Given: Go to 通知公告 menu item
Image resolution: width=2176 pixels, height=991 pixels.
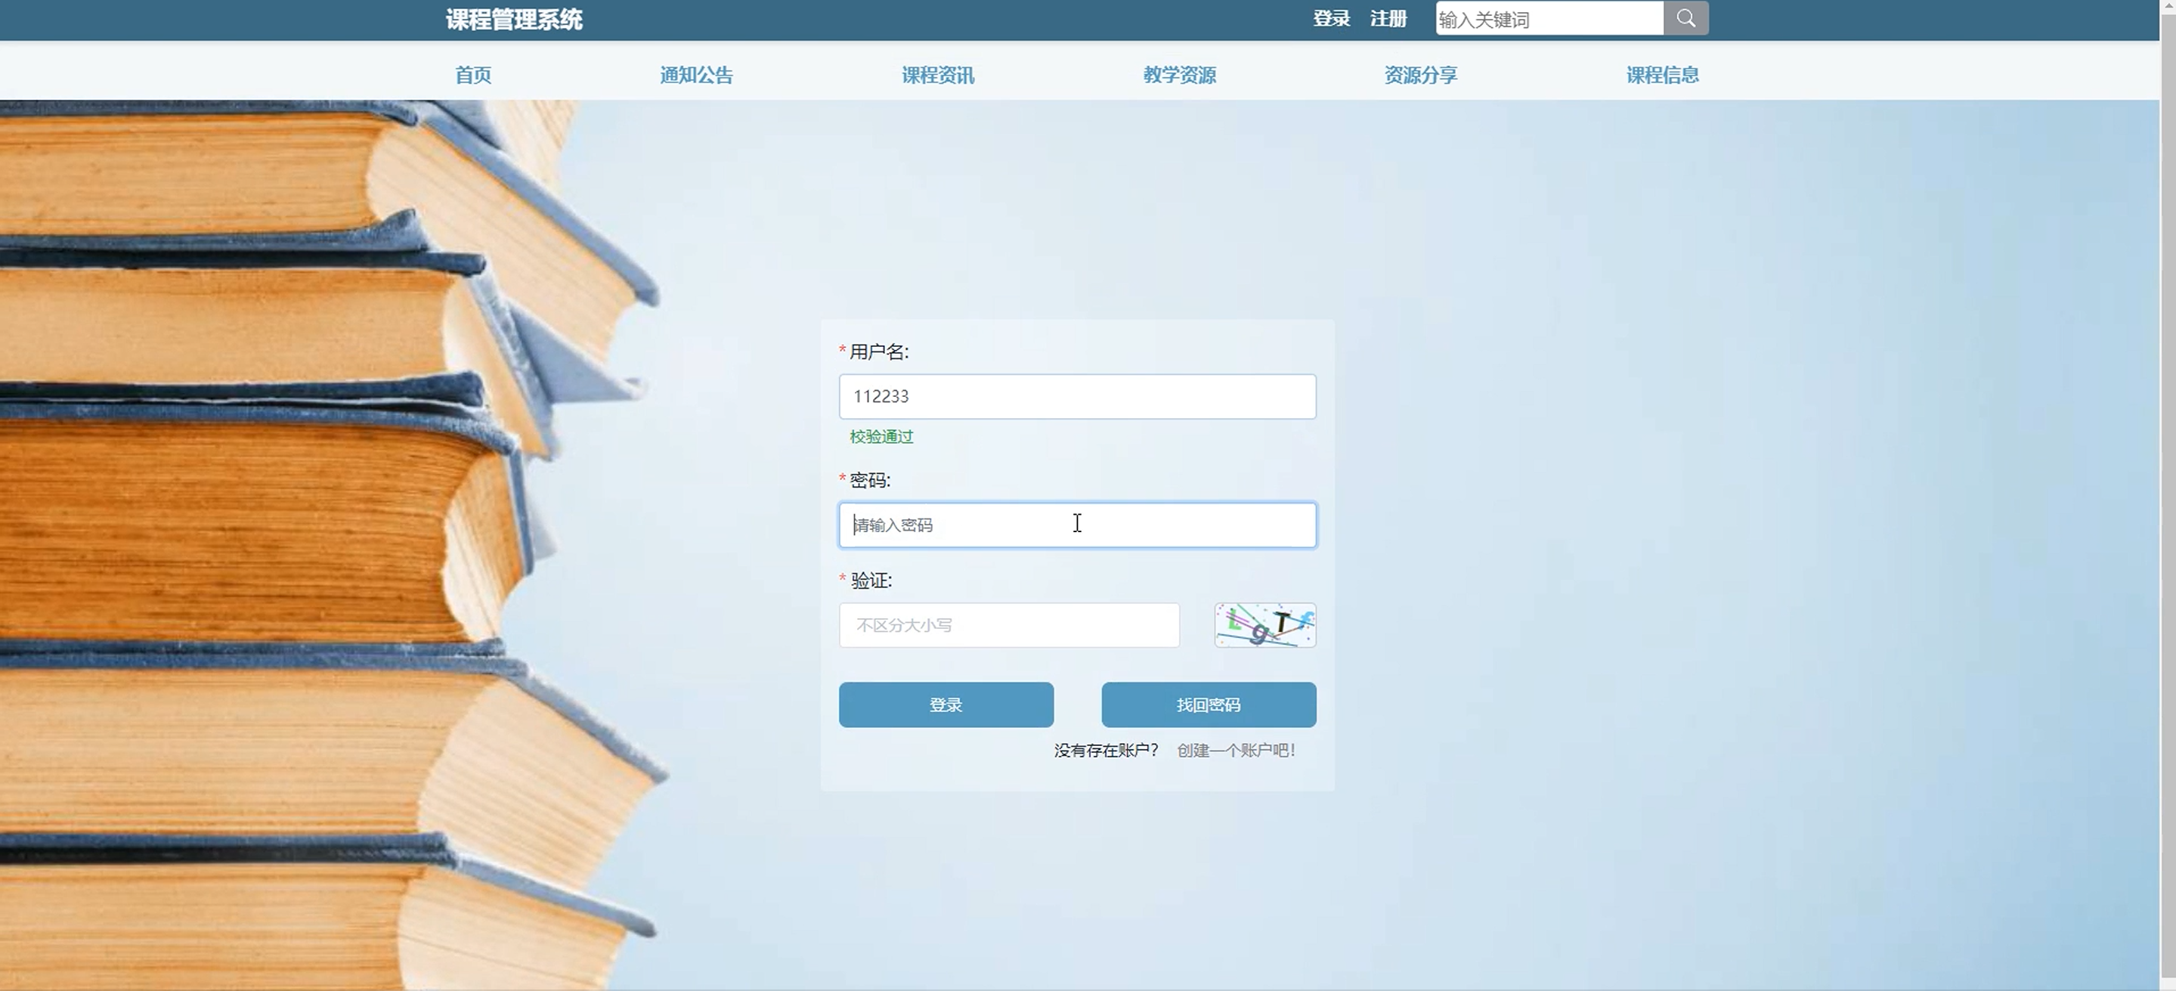Looking at the screenshot, I should [x=696, y=75].
